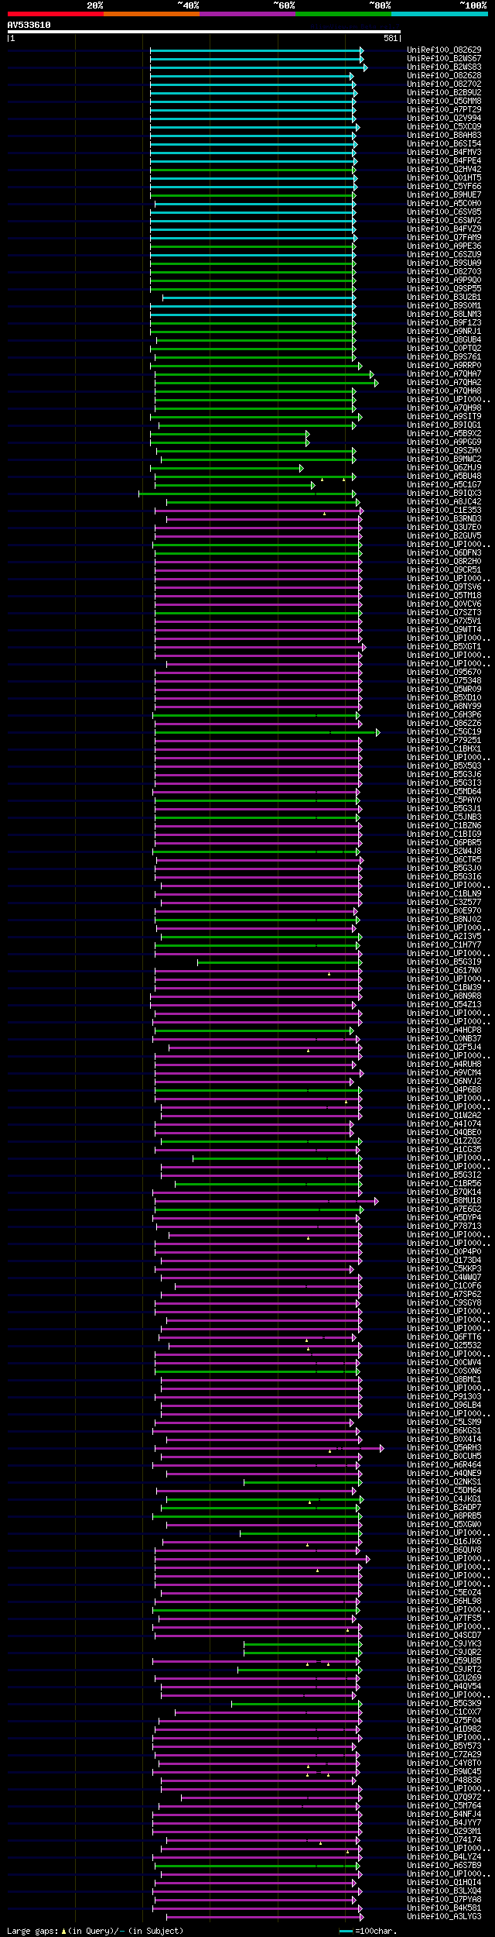The height and width of the screenshot is (1937, 495).
Task: Open hit UniRef100_B2WS83
Action: click(444, 67)
